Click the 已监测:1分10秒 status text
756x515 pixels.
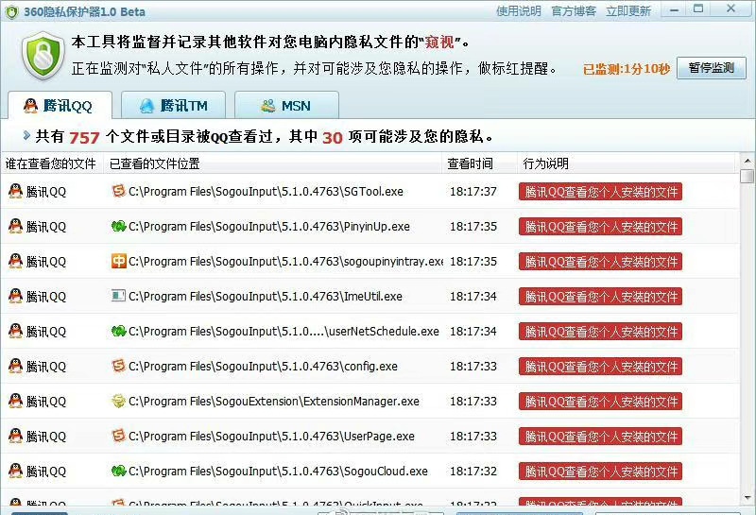tap(627, 69)
